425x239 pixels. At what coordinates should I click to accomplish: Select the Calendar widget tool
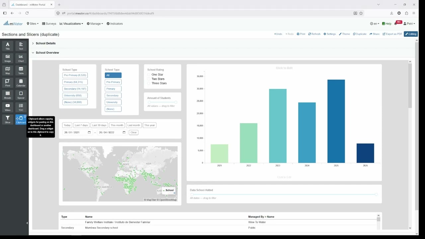tap(21, 83)
